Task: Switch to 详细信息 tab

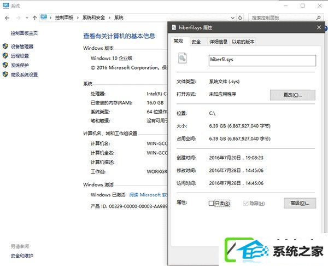Action: pyautogui.click(x=218, y=42)
